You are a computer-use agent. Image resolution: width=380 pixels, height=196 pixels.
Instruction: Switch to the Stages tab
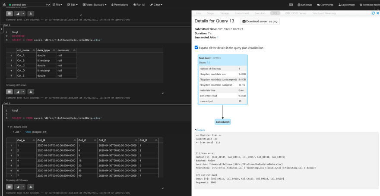[211, 13]
